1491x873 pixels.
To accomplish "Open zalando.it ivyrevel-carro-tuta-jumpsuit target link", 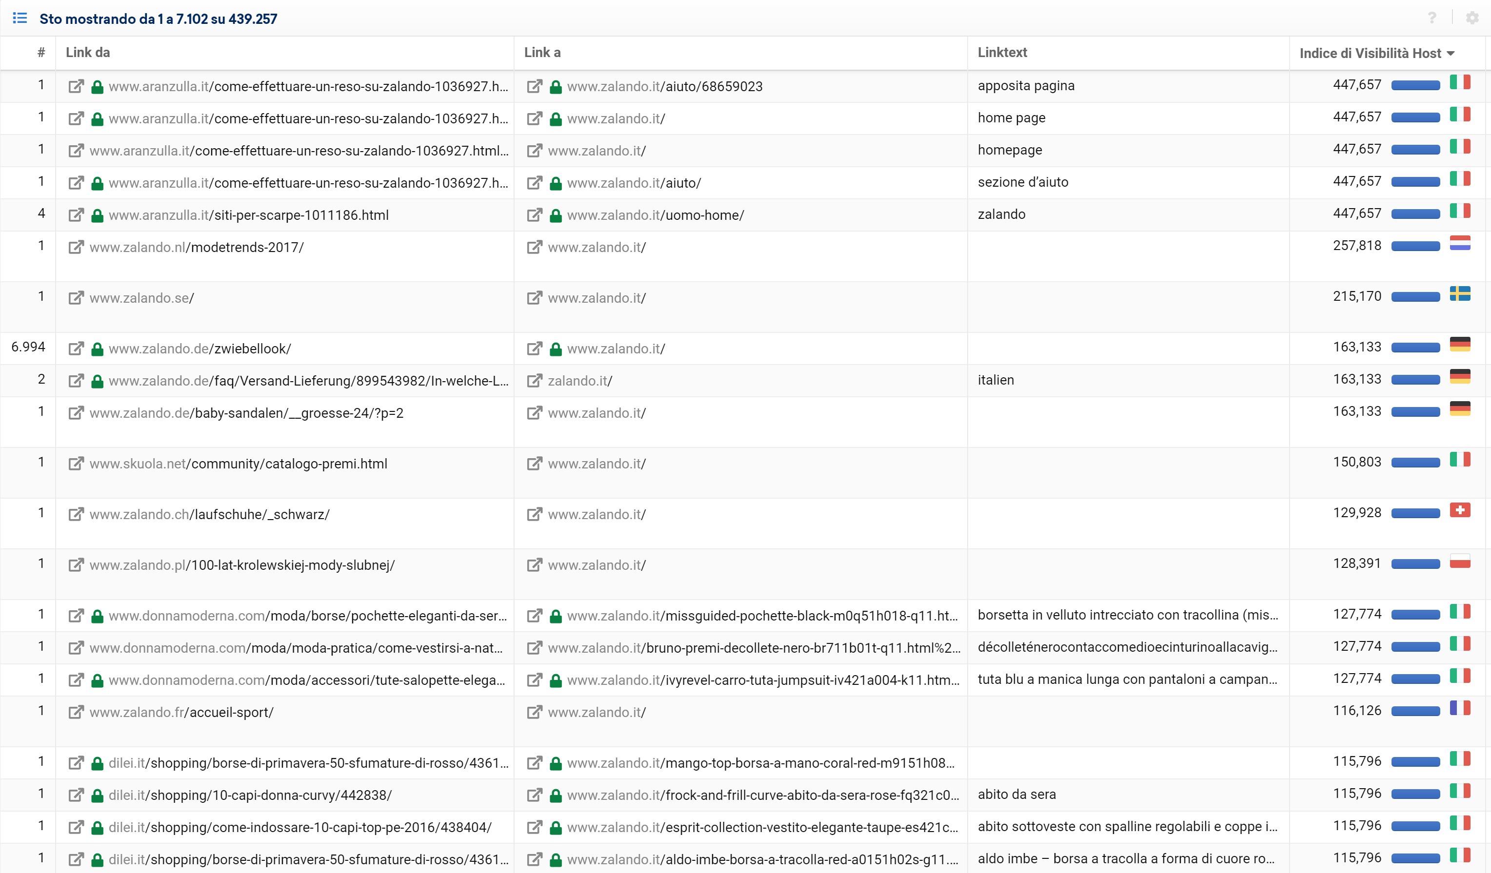I will point(763,680).
